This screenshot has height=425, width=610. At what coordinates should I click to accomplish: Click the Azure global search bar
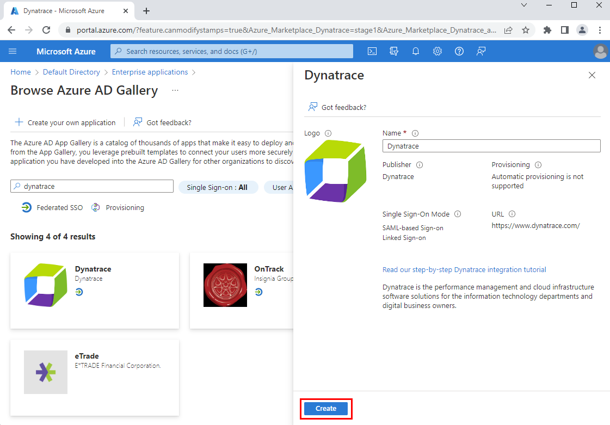pyautogui.click(x=232, y=51)
